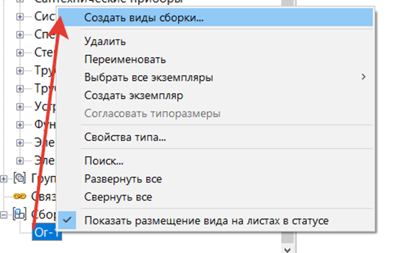The height and width of the screenshot is (253, 408).
Task: Click 'Свернуть все' menu item
Action: pyautogui.click(x=215, y=197)
